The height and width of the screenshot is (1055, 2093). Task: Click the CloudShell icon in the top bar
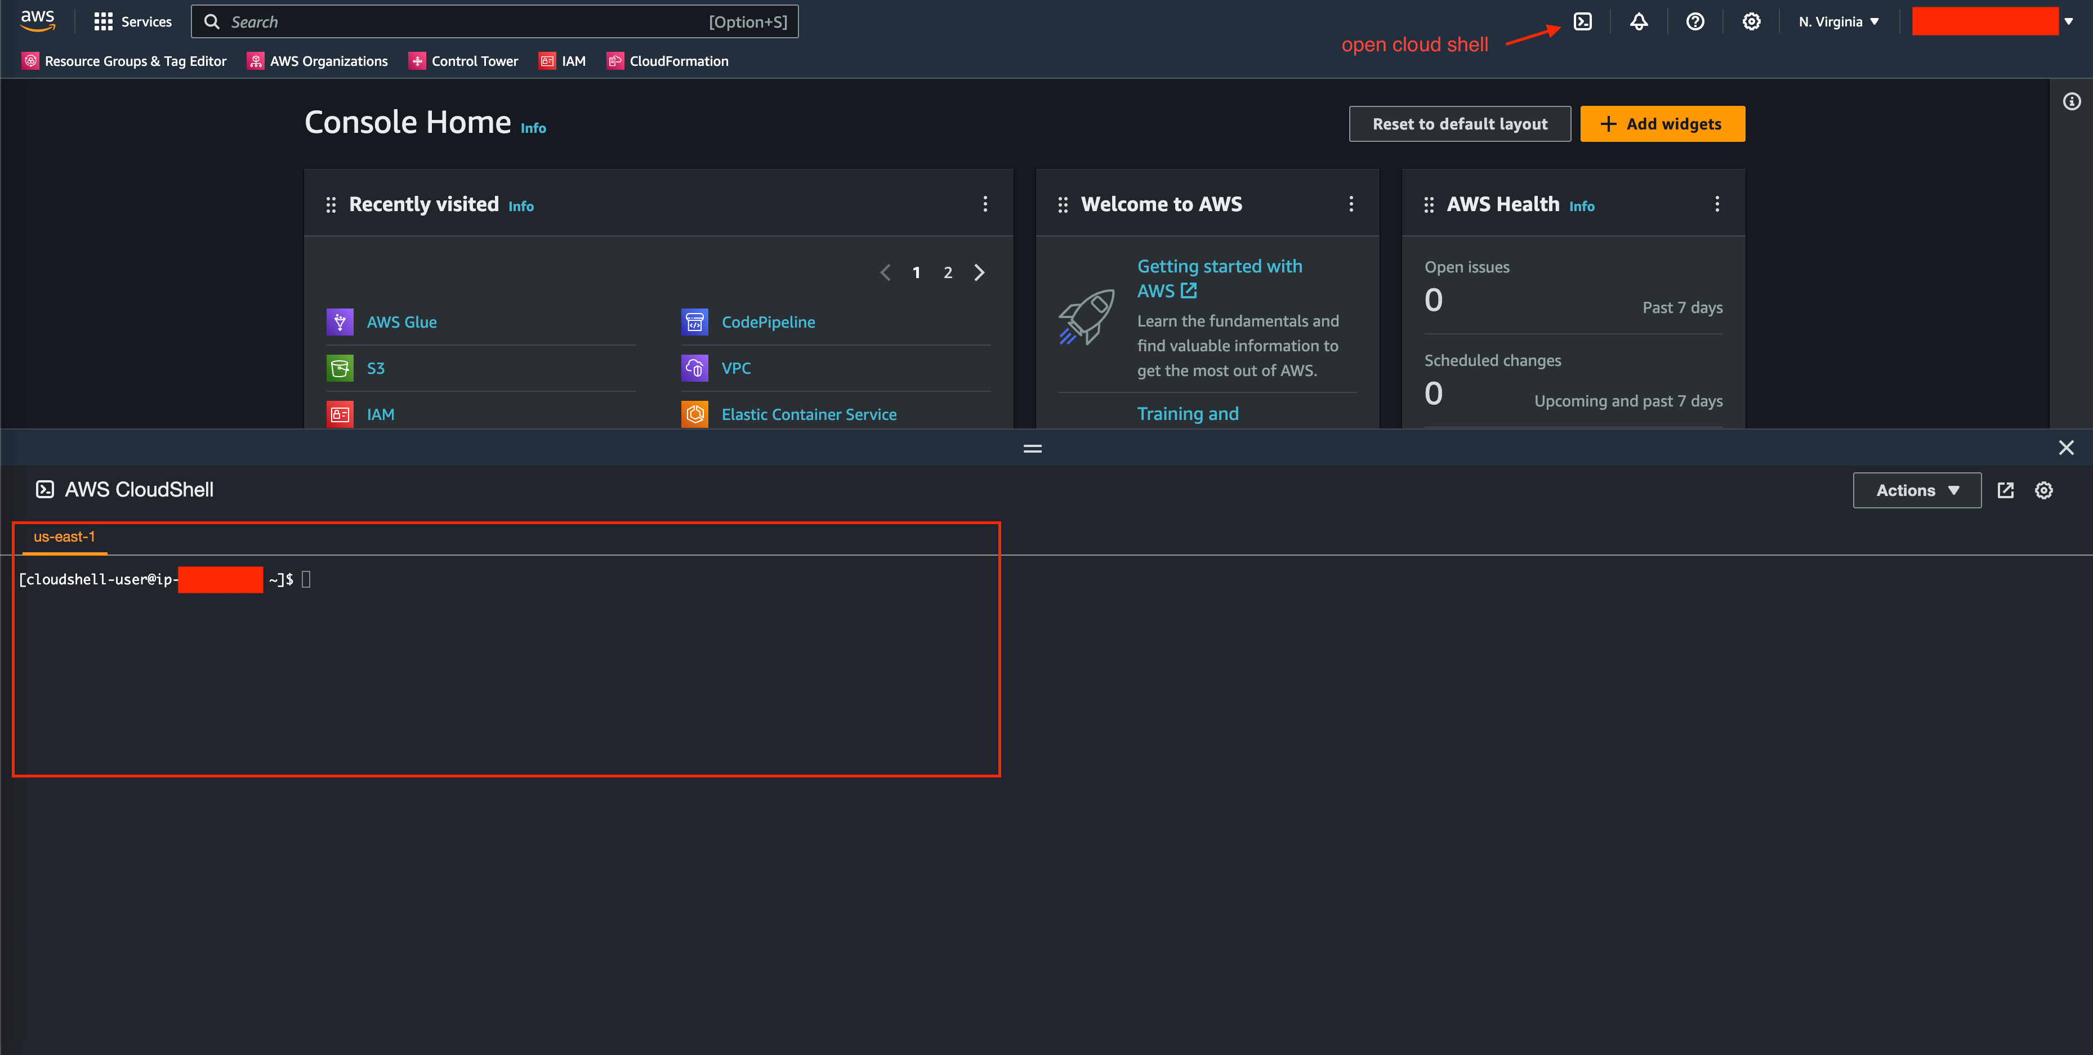1583,22
